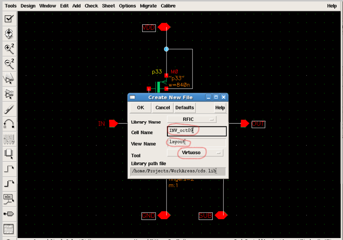Open the Calibre menu
Viewport: 343px width, 240px height.
[168, 6]
